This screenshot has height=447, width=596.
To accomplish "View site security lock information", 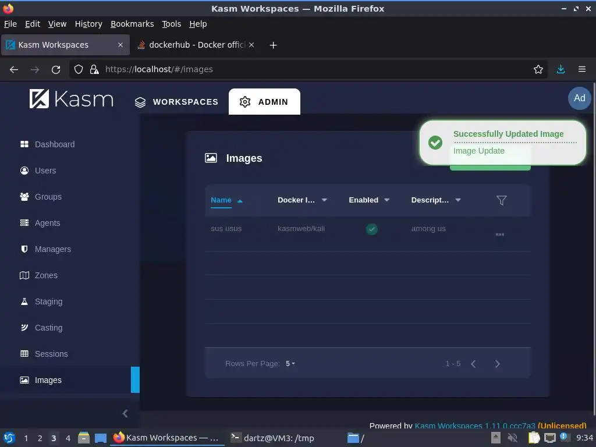I will click(x=94, y=70).
